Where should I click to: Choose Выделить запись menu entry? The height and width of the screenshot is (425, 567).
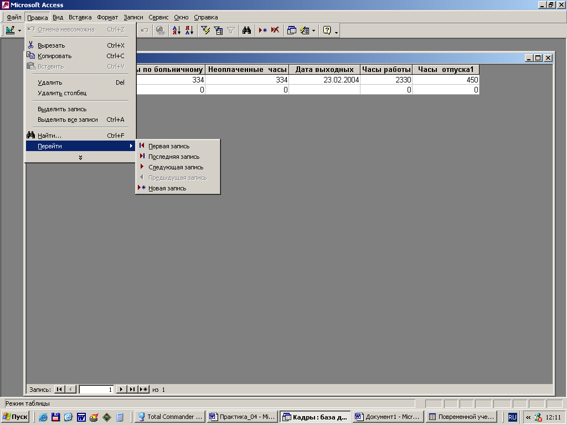[80, 109]
